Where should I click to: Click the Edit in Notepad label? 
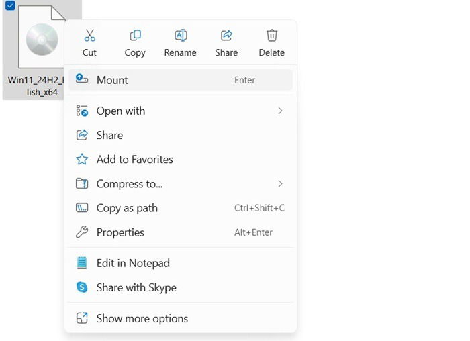click(133, 263)
